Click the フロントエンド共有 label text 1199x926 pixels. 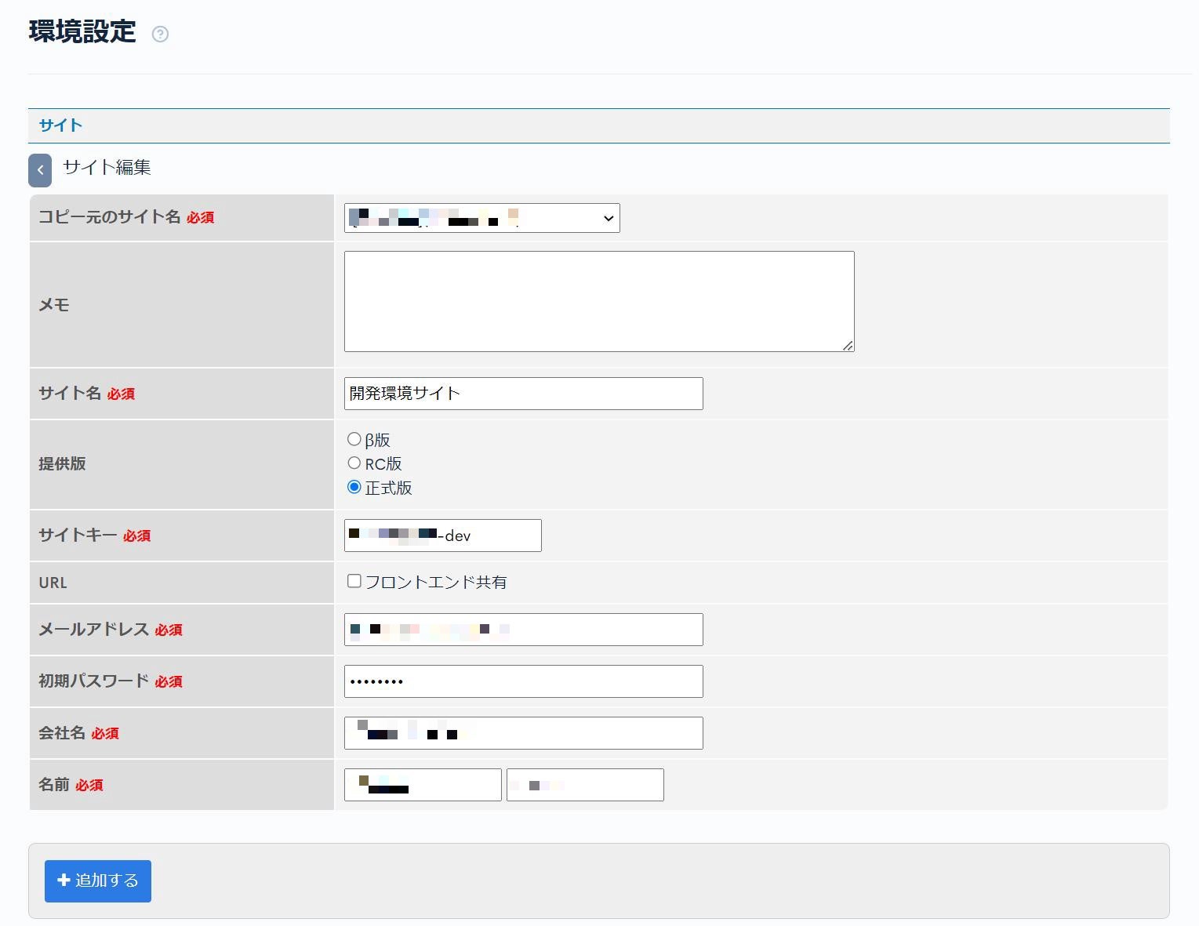[436, 582]
